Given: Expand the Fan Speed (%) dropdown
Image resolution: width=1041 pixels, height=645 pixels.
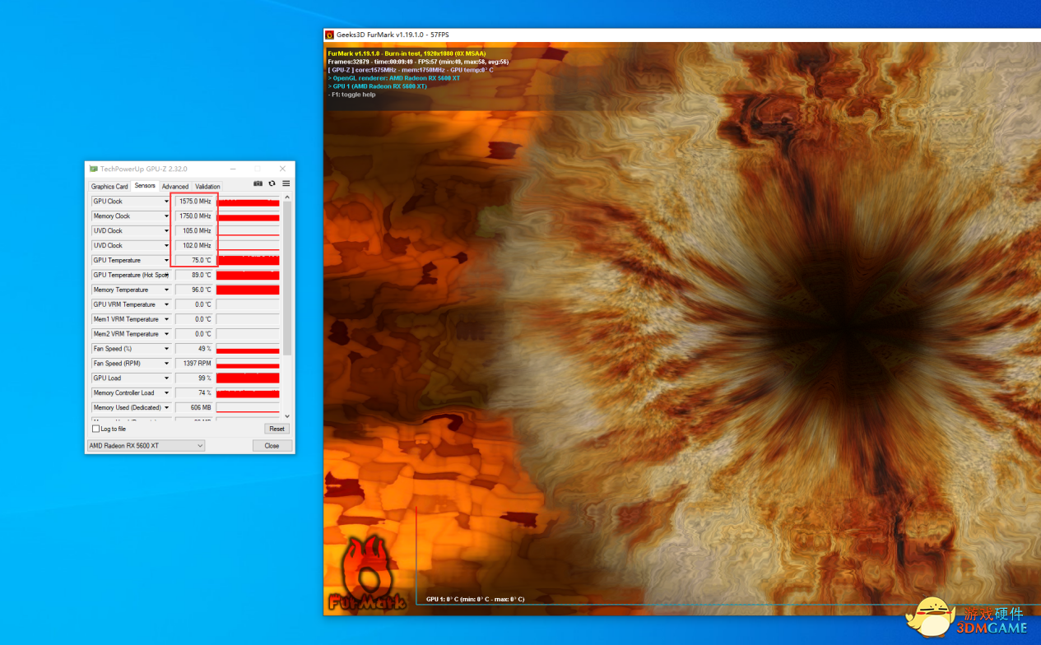Looking at the screenshot, I should coord(166,349).
